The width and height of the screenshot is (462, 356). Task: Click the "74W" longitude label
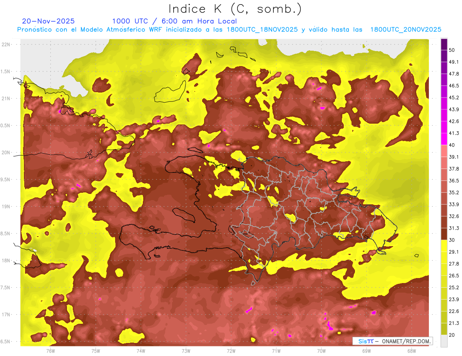(x=141, y=351)
